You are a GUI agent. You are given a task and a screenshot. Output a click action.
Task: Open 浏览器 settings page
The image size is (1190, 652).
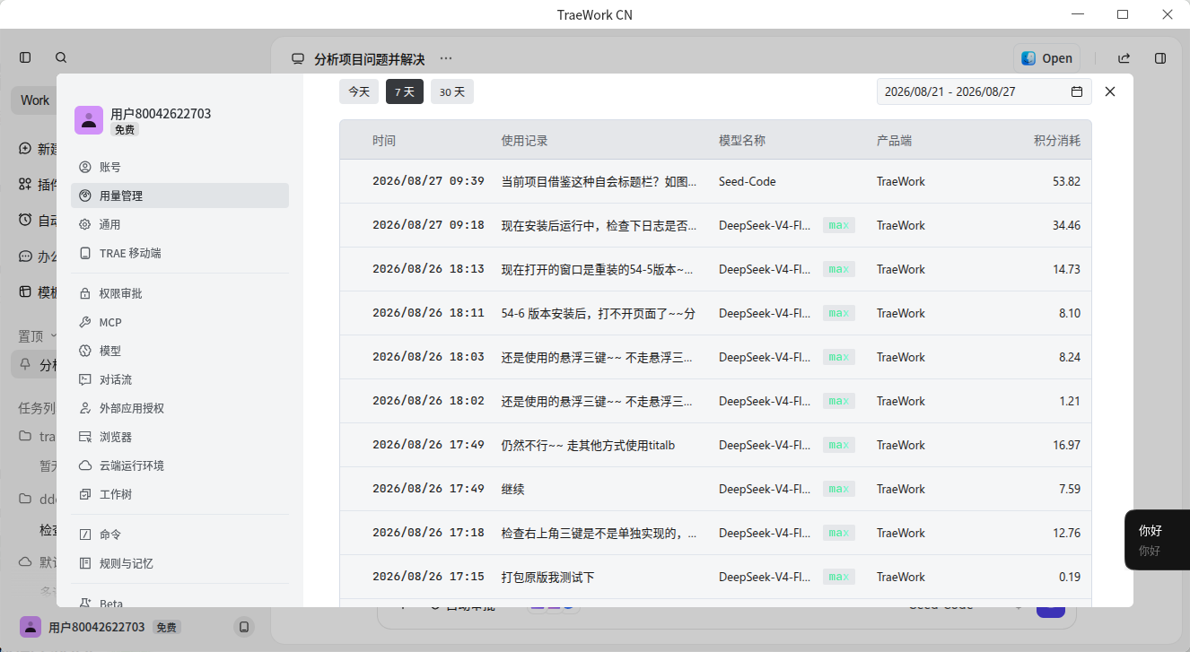[x=179, y=437]
